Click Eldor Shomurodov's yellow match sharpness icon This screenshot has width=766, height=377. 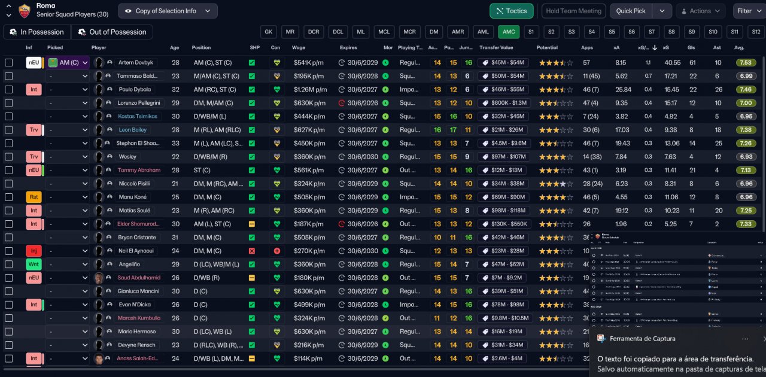click(252, 224)
